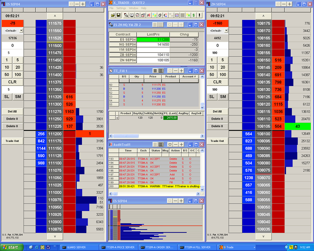Image resolution: width=314 pixels, height=251 pixels.
Task: Click up caret above ZN SEP04 price ladder
Action: click(x=263, y=16)
